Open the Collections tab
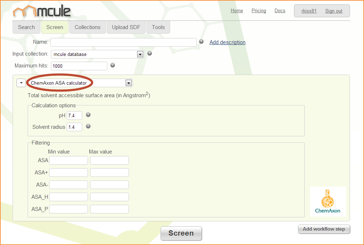This screenshot has height=245, width=364. [88, 27]
